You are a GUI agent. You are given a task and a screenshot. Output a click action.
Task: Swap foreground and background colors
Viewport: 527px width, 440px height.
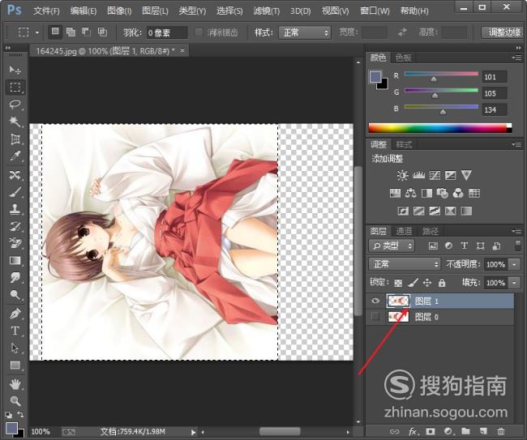(x=20, y=414)
